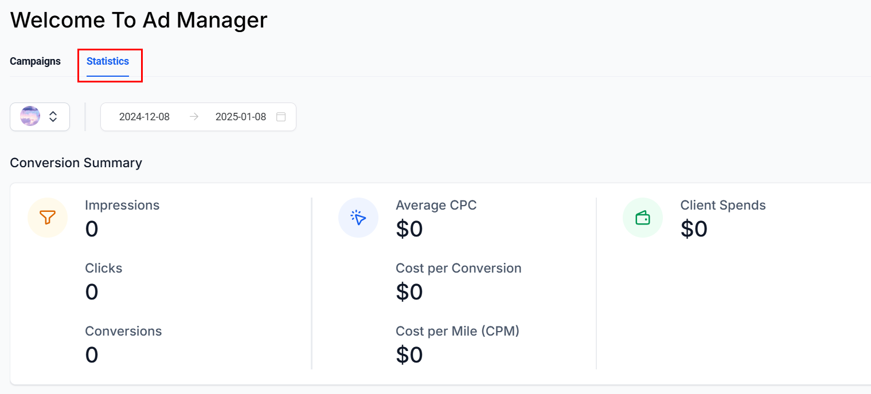Image resolution: width=871 pixels, height=394 pixels.
Task: Edit the start date 2024-12-08
Action: [144, 117]
